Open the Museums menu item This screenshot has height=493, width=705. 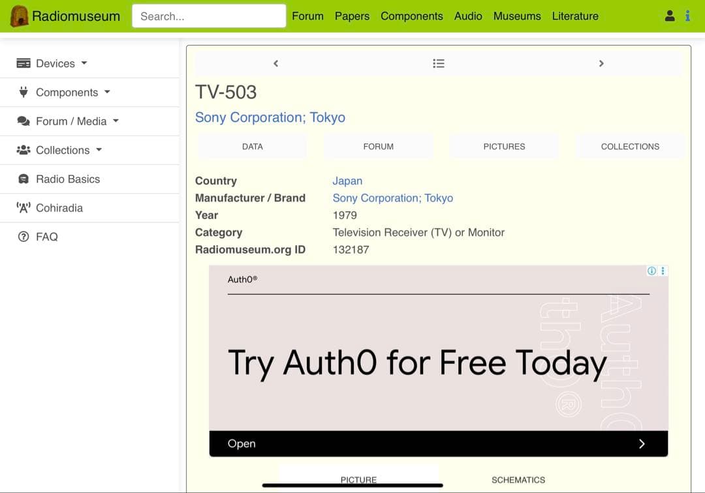[517, 16]
